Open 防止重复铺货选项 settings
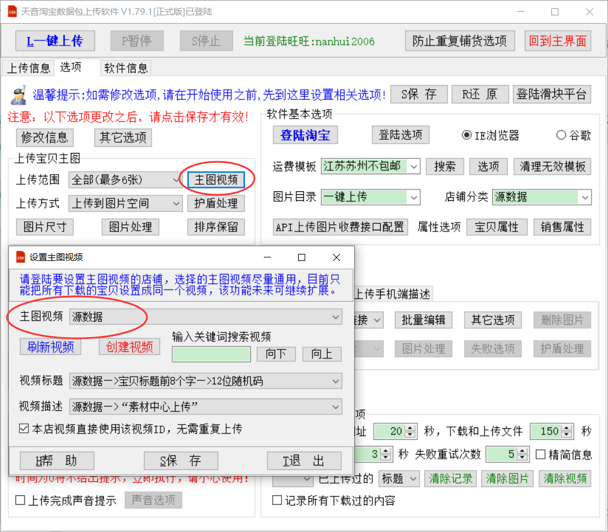This screenshot has width=608, height=532. tap(459, 41)
